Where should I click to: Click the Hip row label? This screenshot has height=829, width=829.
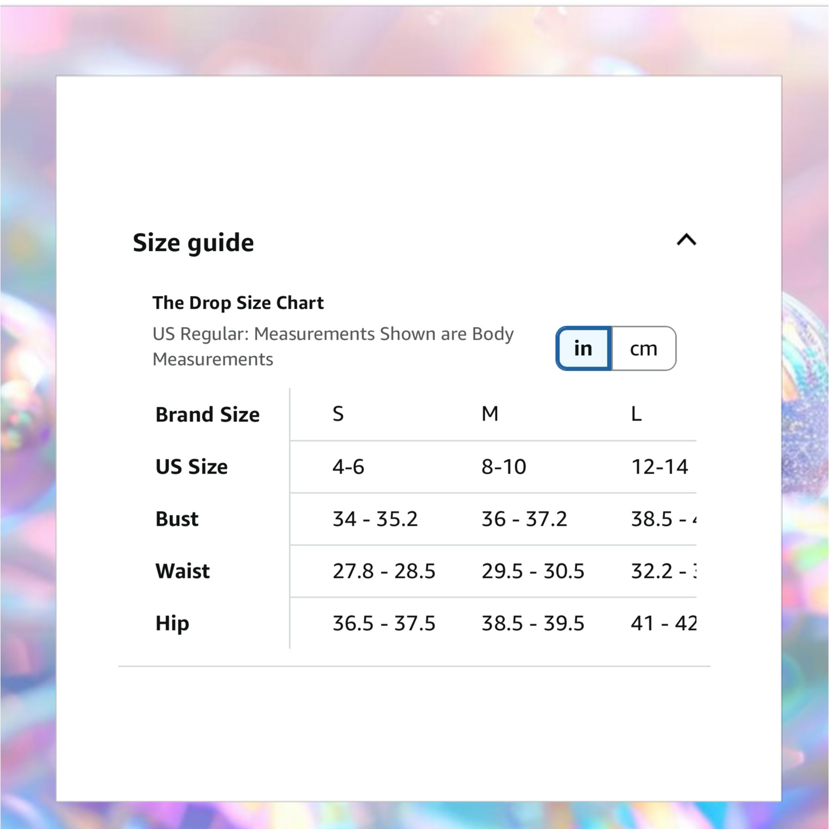(172, 623)
